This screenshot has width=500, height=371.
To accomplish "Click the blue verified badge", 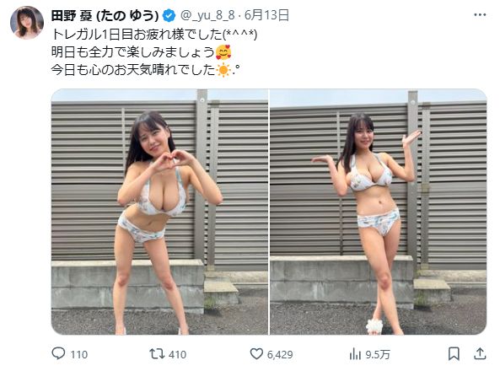I will pos(169,15).
